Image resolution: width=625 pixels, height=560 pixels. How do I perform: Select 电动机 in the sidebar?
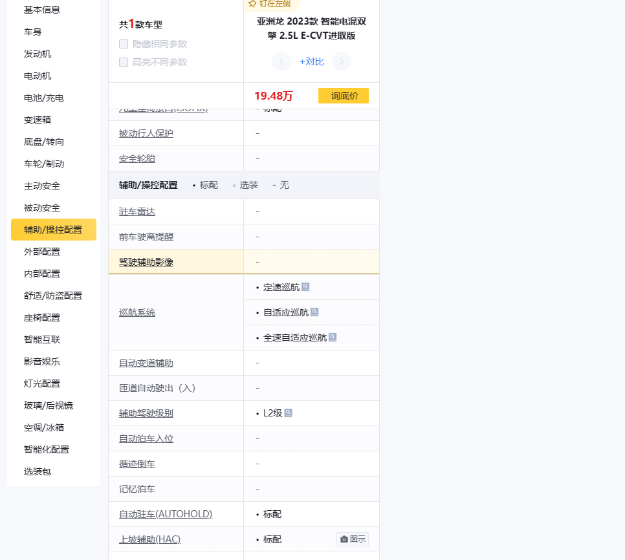[38, 76]
